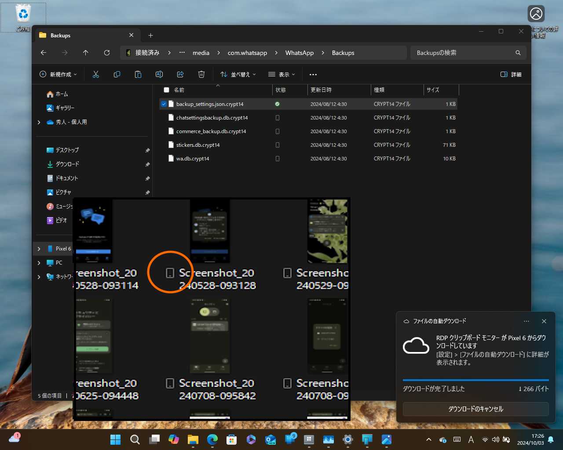
Task: Click breadcrumb ellipsis for hidden folders
Action: click(182, 53)
